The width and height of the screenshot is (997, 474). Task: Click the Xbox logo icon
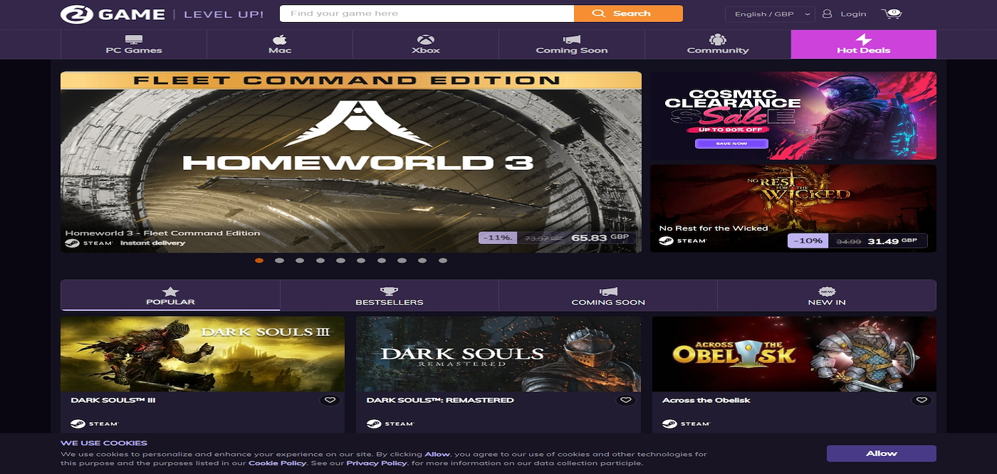[426, 39]
